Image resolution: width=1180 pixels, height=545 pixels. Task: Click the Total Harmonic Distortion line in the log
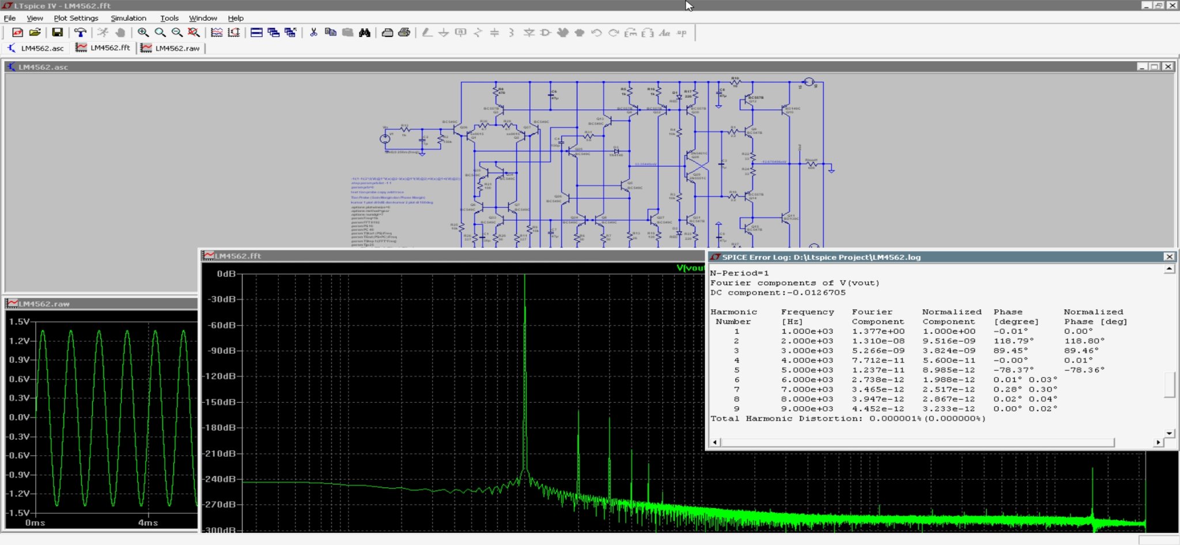tap(848, 419)
